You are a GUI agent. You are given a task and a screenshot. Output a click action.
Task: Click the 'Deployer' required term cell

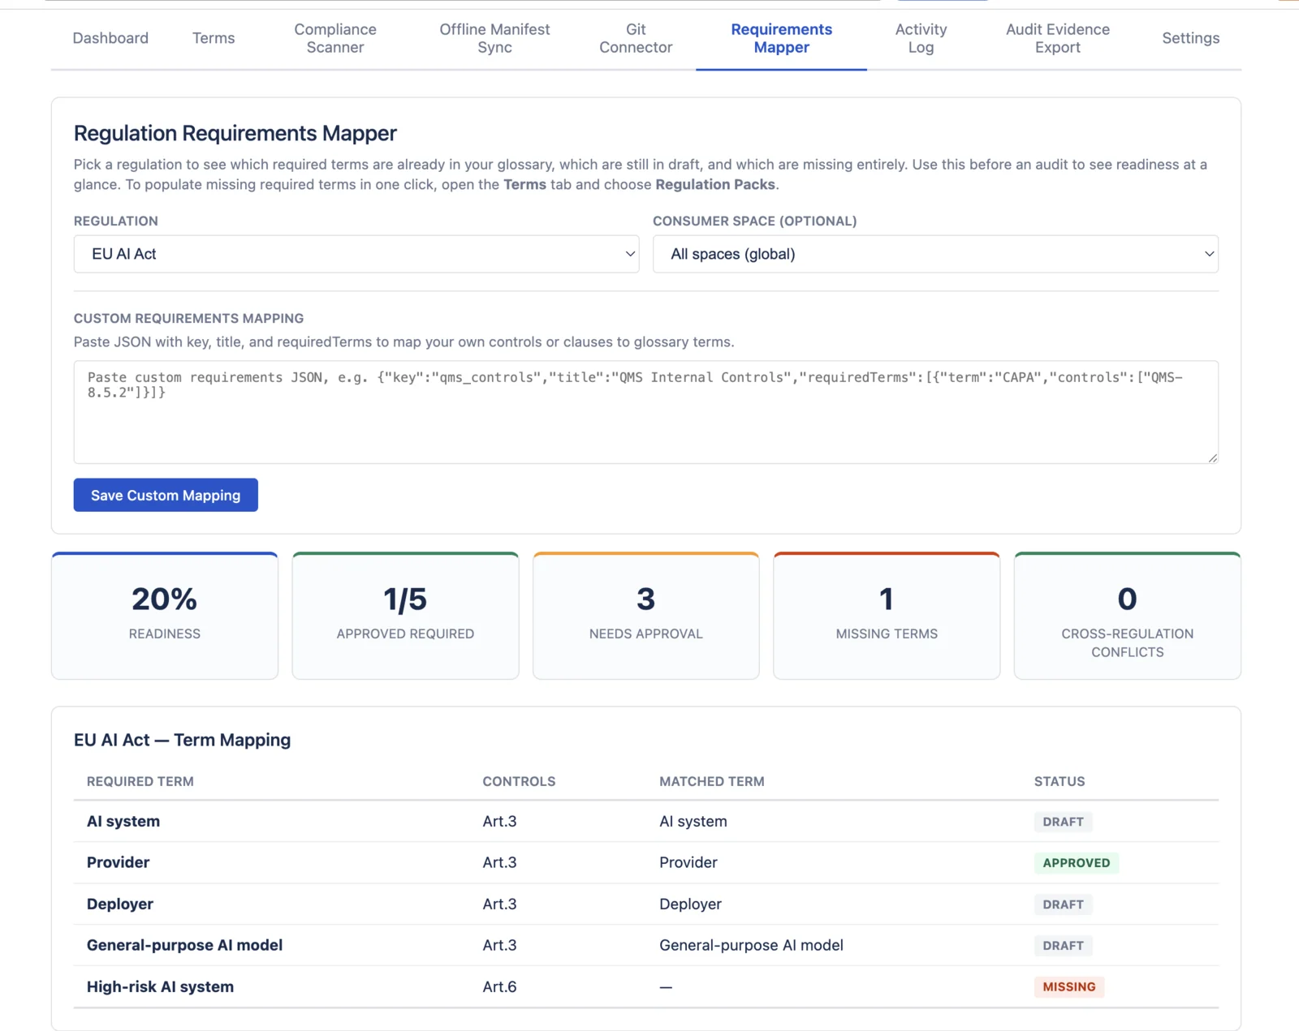(x=120, y=904)
